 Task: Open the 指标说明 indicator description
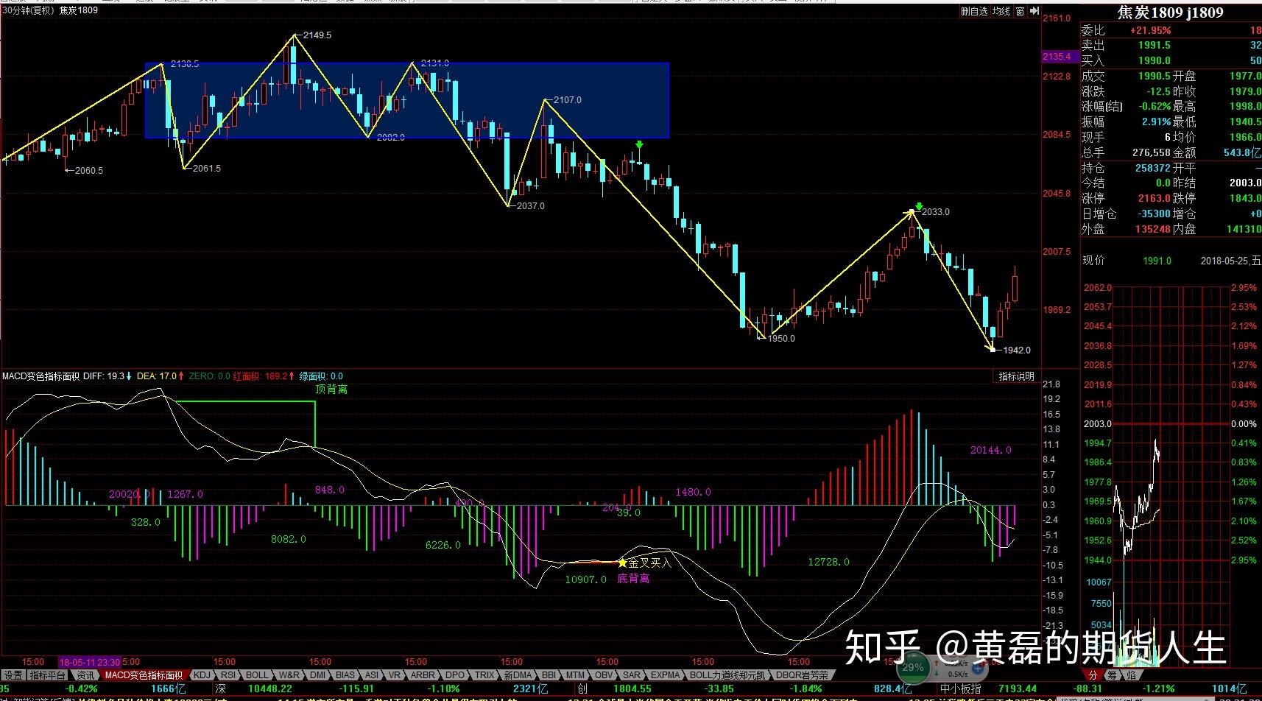click(1016, 376)
